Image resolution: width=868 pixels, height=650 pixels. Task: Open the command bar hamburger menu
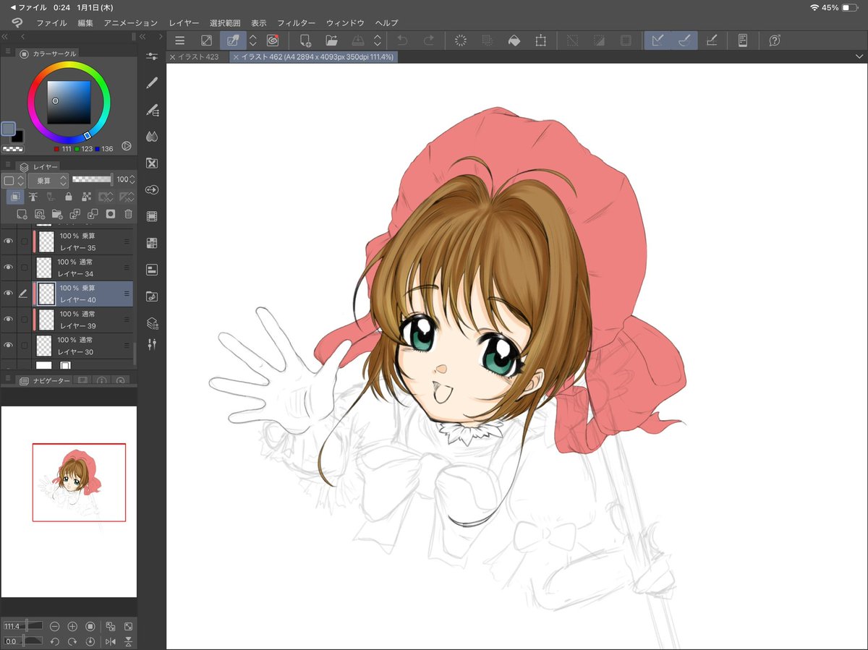(x=179, y=40)
